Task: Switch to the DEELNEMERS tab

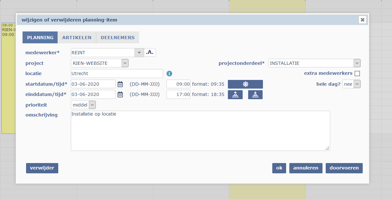Action: [117, 38]
